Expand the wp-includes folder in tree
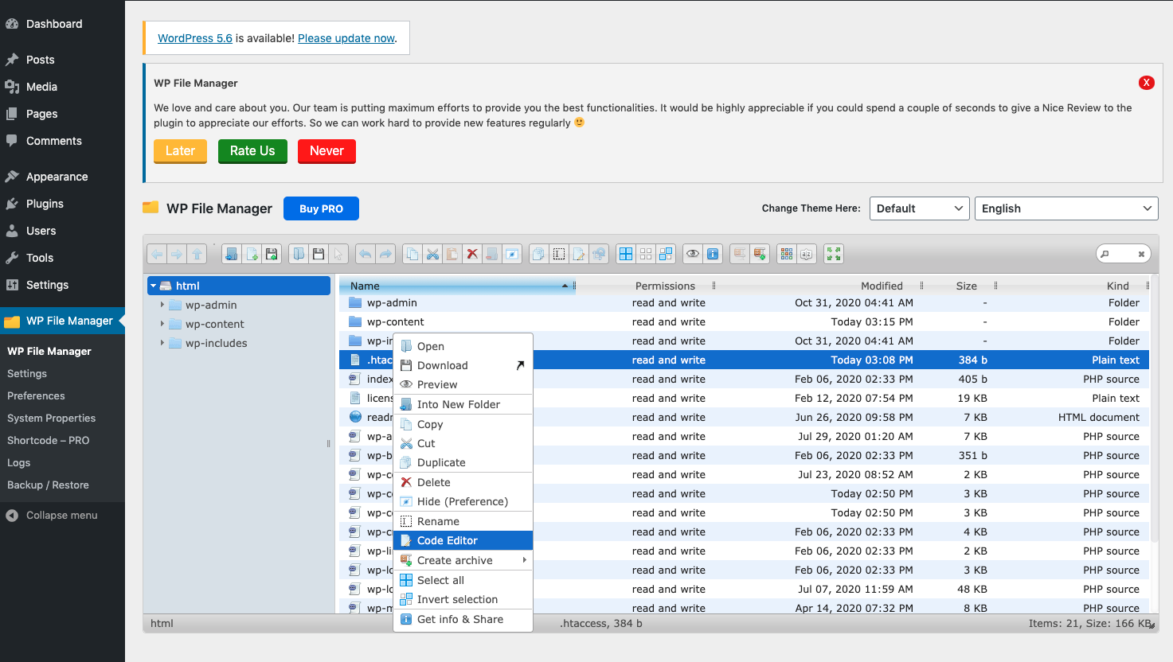The width and height of the screenshot is (1173, 662). (162, 343)
